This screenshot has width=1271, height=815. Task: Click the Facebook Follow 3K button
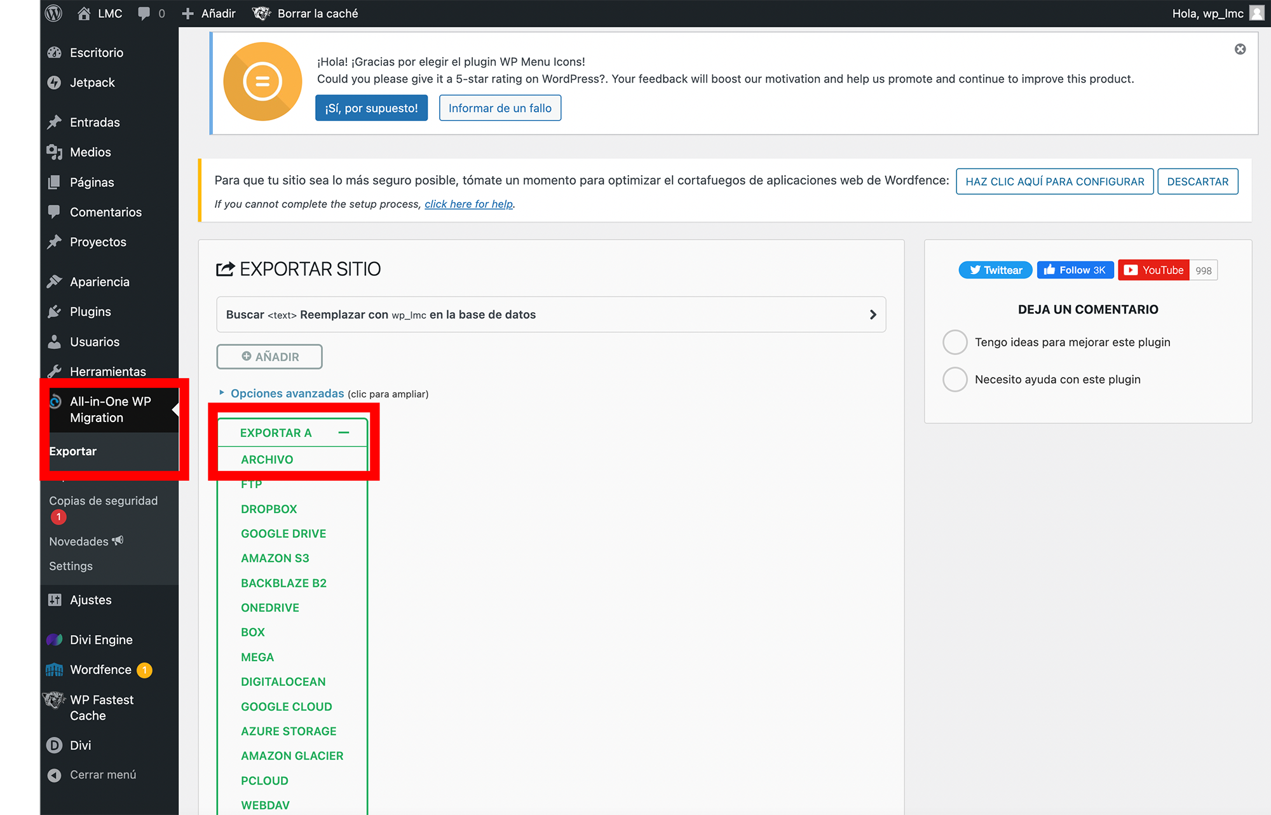[x=1075, y=270]
